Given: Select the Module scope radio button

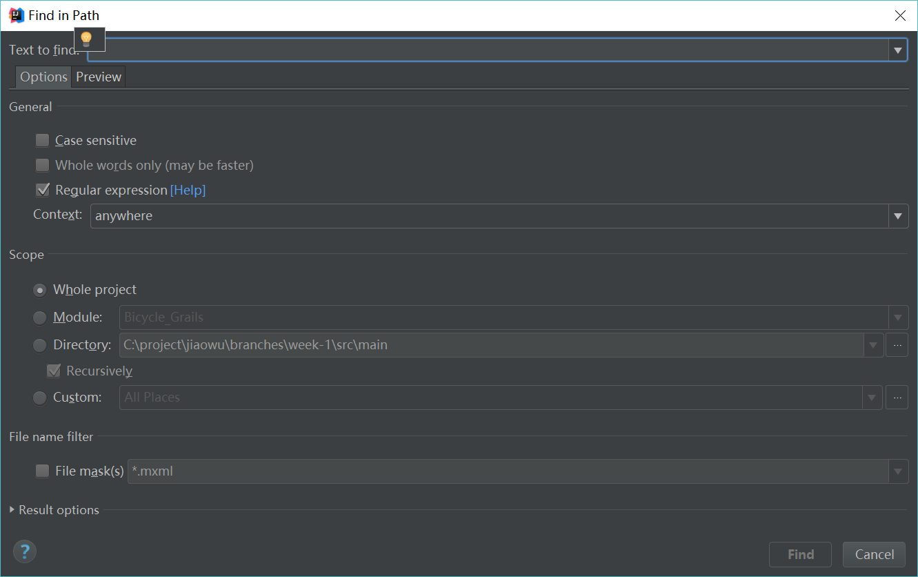Looking at the screenshot, I should point(40,317).
